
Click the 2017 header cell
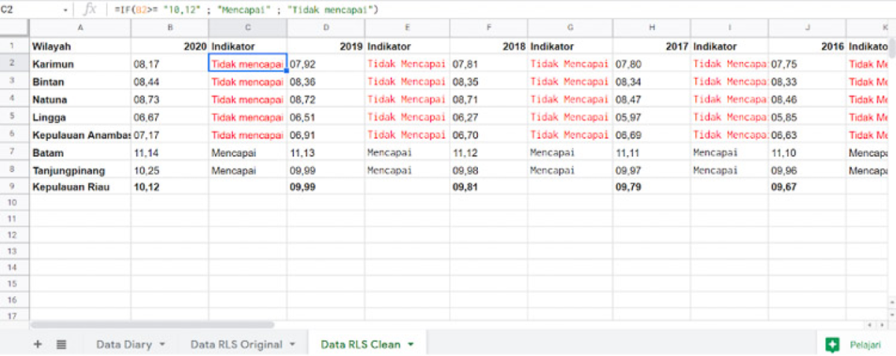[x=652, y=46]
